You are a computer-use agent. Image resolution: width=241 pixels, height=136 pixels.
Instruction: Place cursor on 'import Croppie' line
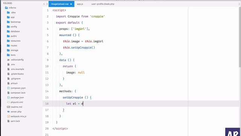80,16
